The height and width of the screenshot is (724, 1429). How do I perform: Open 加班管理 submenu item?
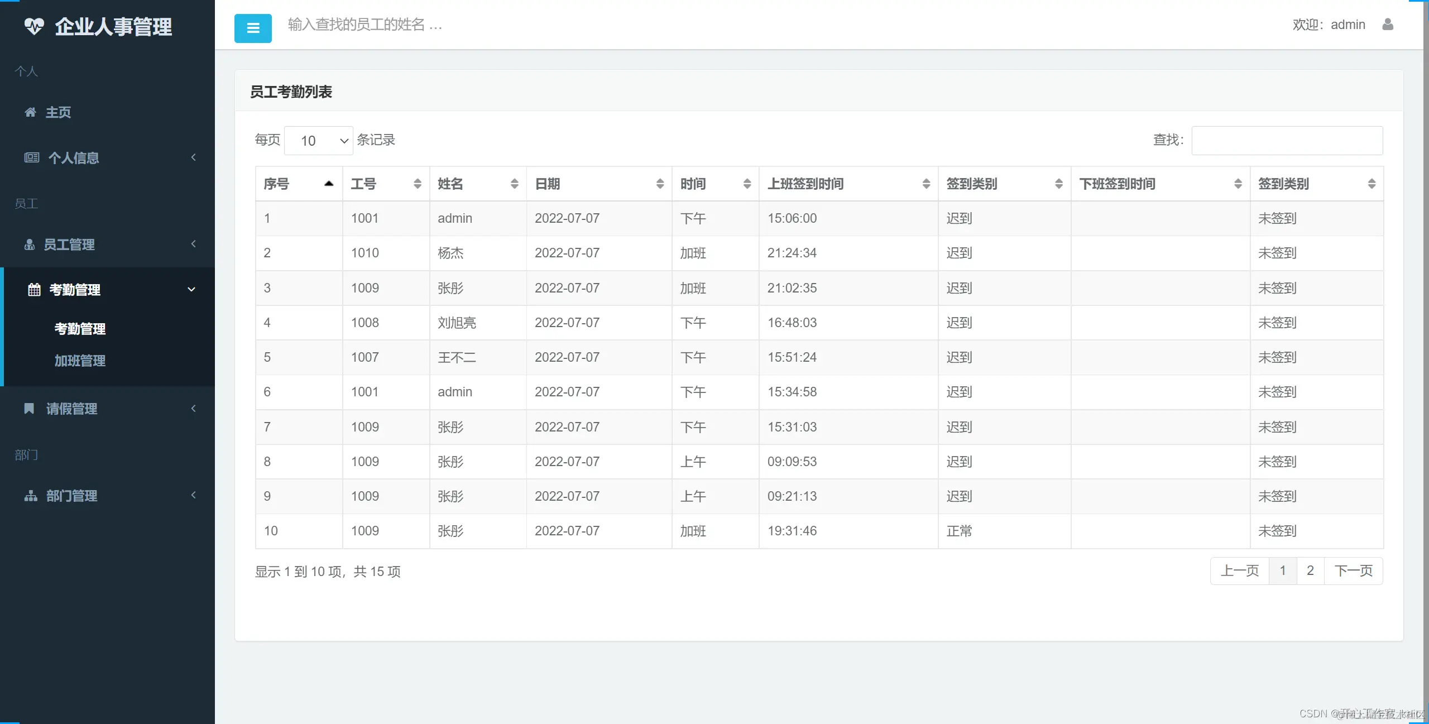click(x=80, y=361)
